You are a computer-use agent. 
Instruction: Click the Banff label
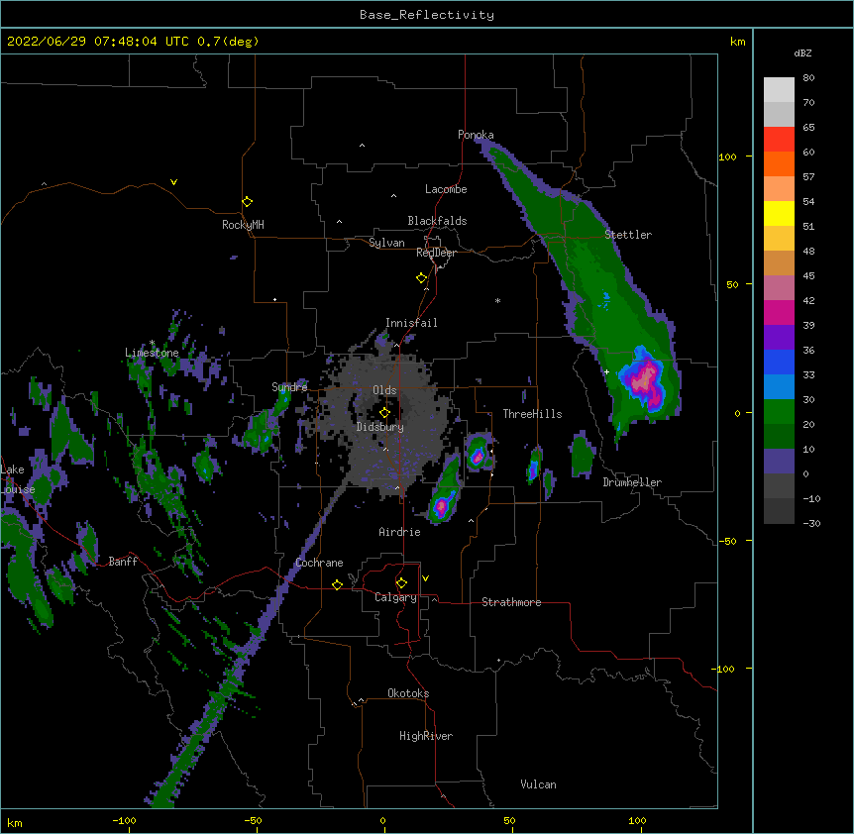[x=123, y=562]
